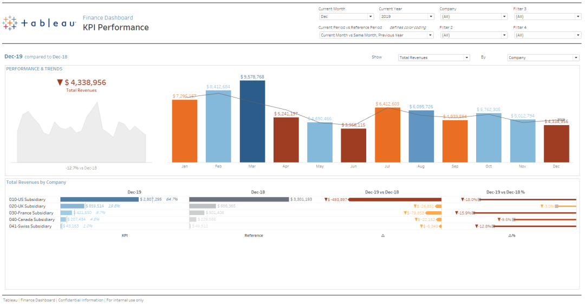This screenshot has height=305, width=585.
Task: Click the gray sparkline area chart
Action: click(x=81, y=133)
